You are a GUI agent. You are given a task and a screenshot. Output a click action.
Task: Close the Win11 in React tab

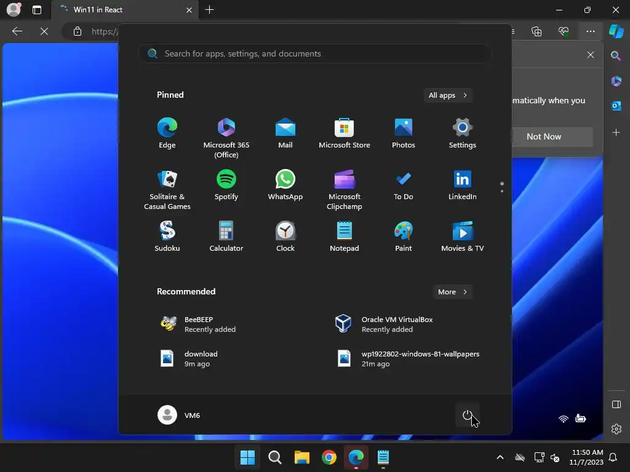[x=189, y=10]
